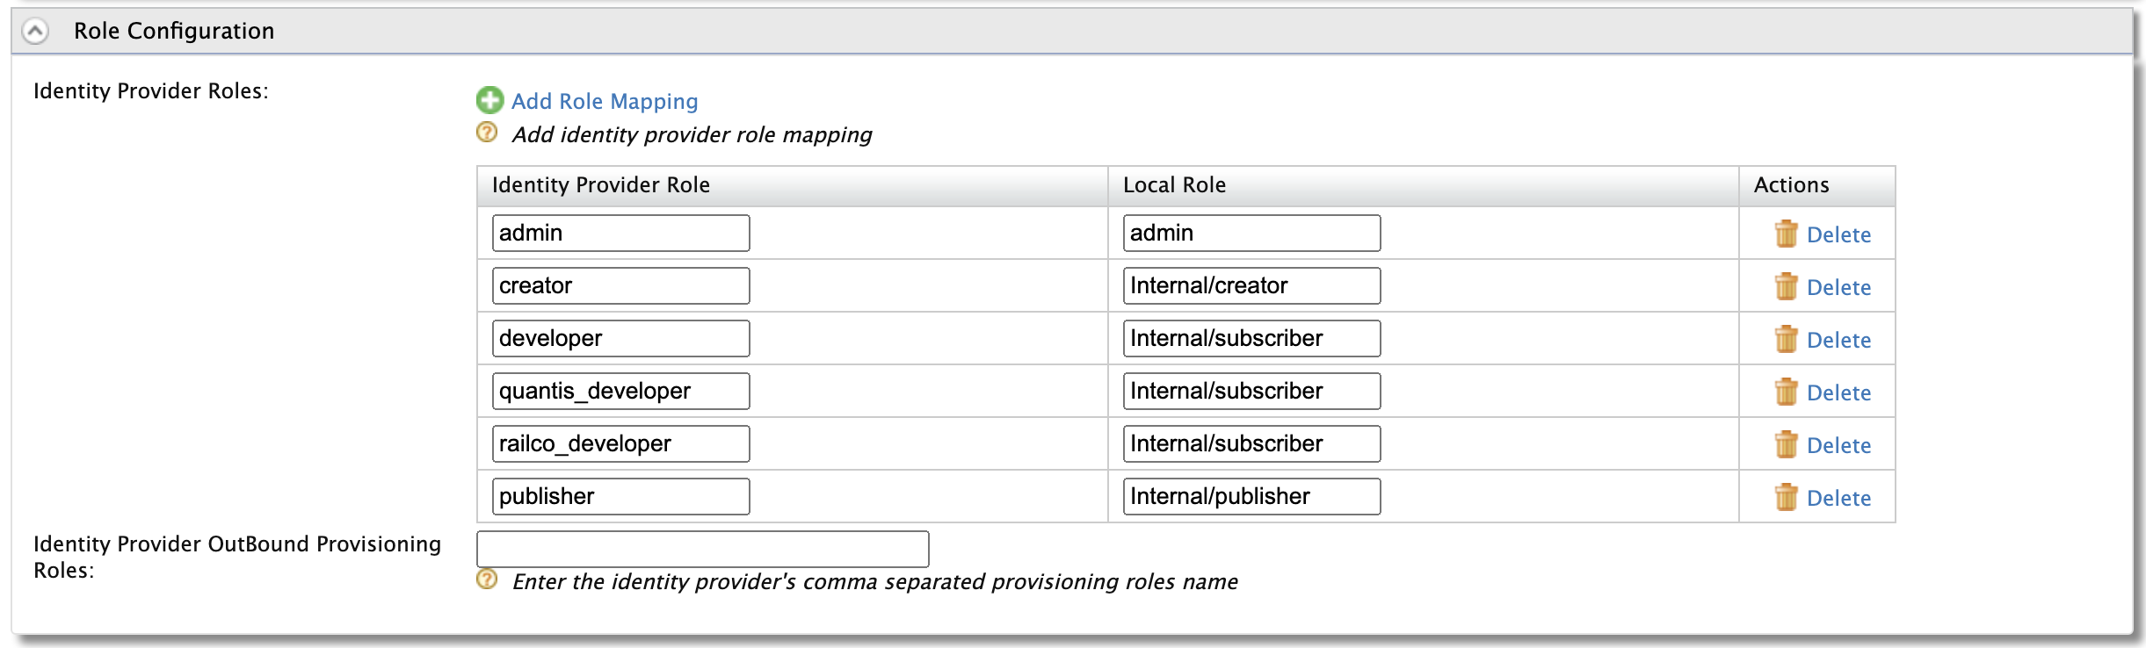Click local role field in quantis_developer row
2146x648 pixels.
coord(1251,391)
